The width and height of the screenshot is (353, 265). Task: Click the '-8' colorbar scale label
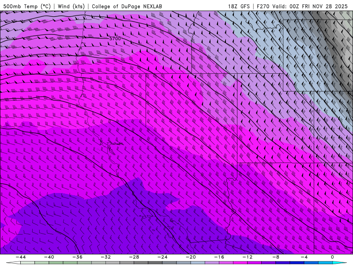tap(276, 257)
